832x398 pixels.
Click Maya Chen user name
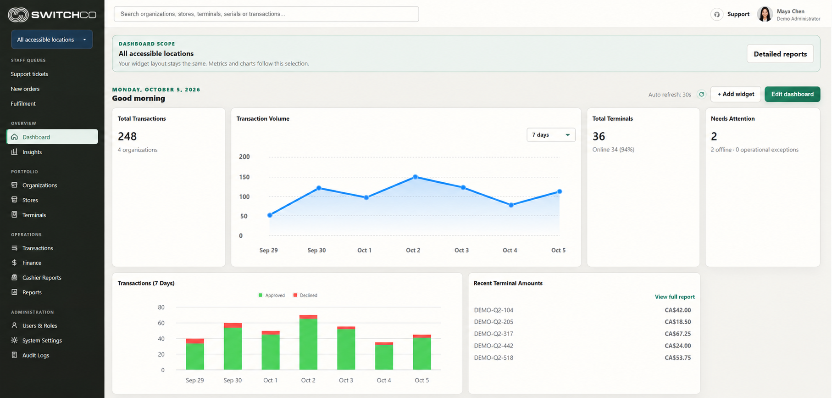790,11
